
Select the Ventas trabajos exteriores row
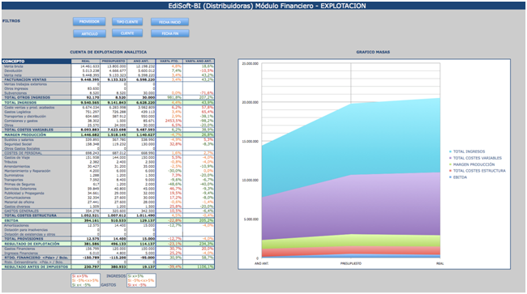click(x=108, y=84)
